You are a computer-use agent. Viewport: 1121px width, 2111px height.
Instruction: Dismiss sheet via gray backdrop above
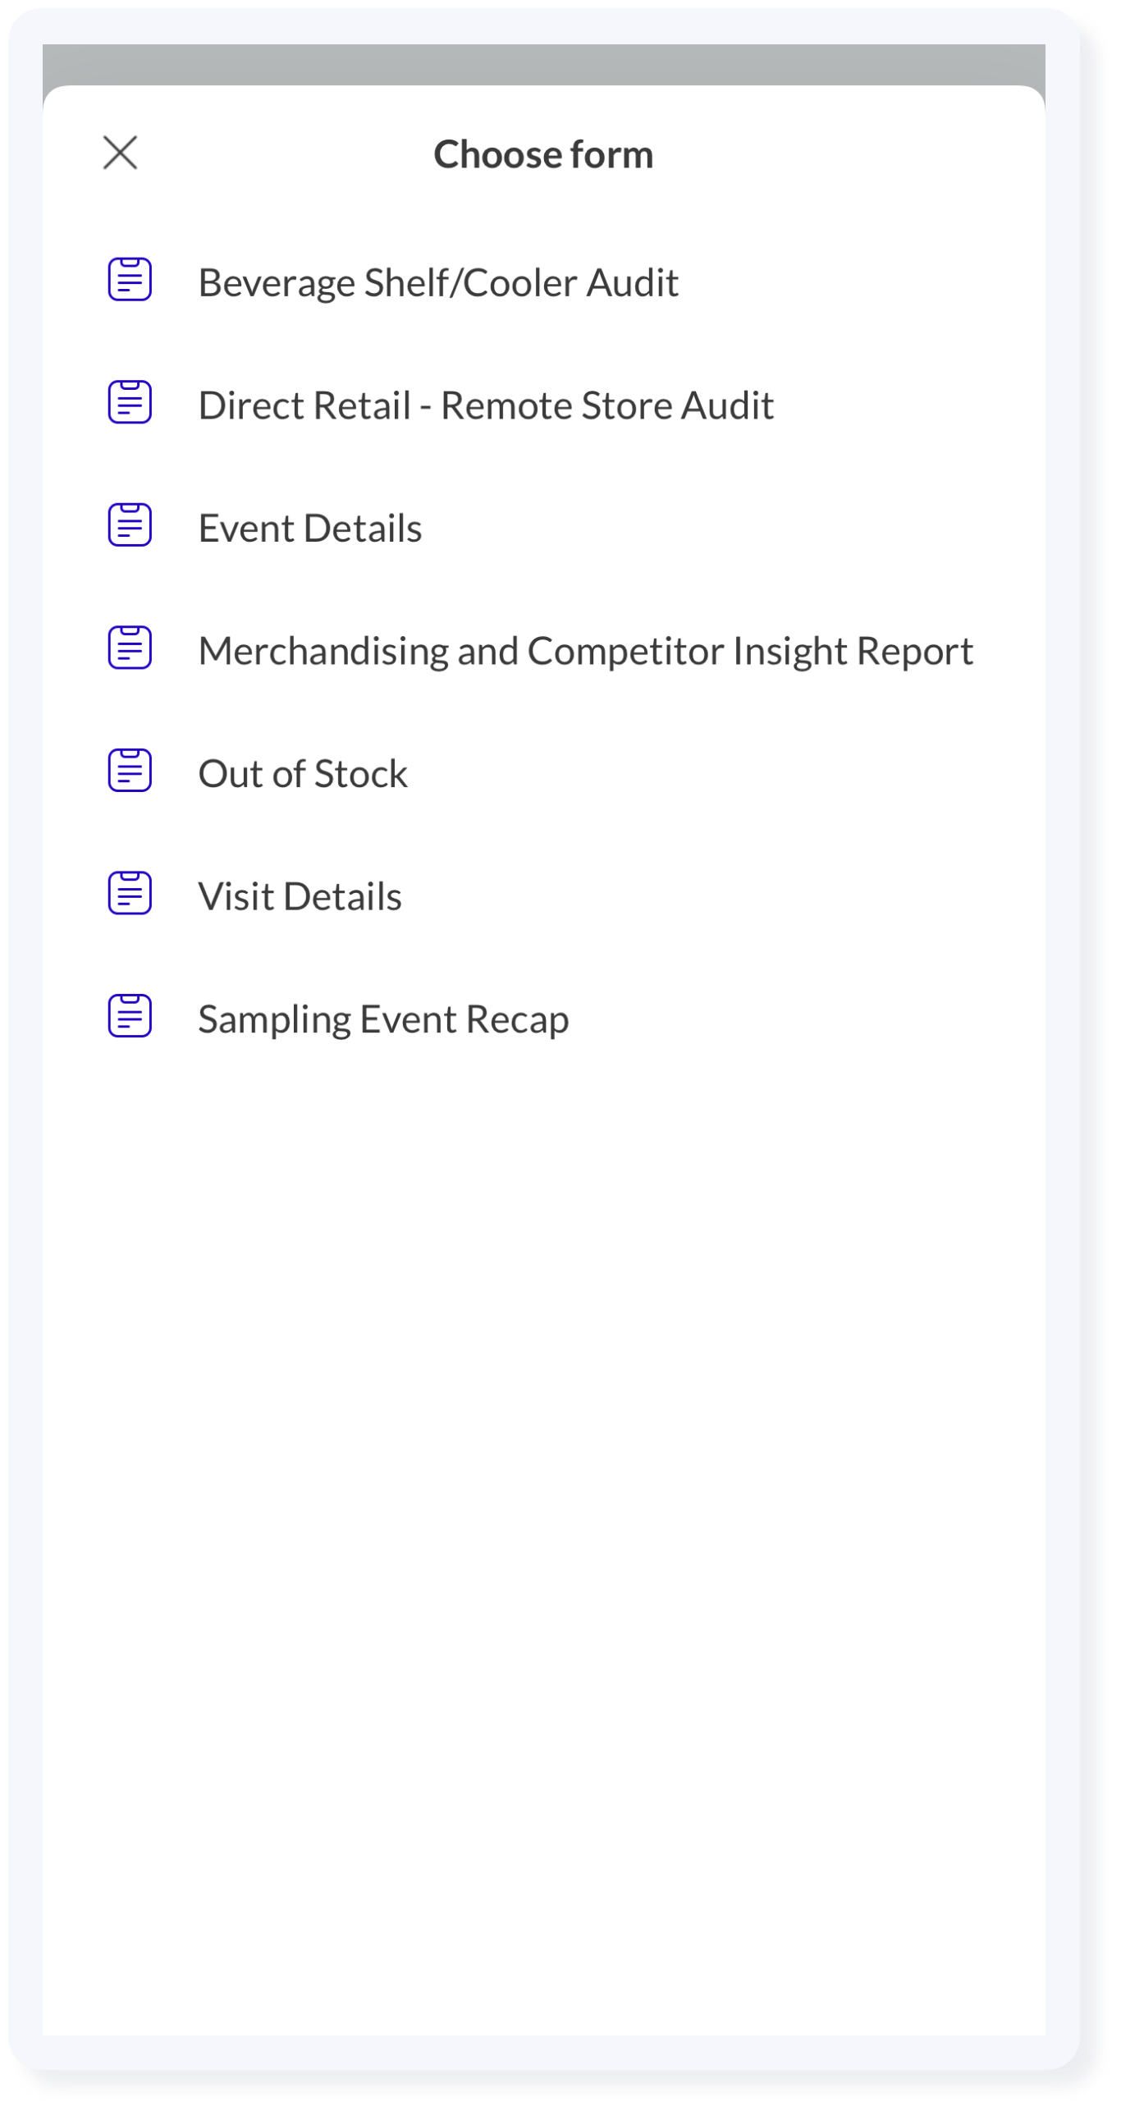tap(545, 62)
